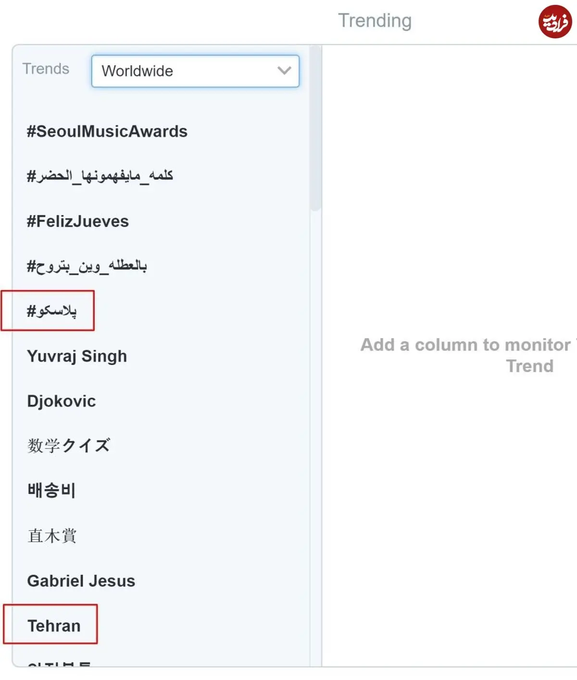Open the partially visible trend below Tehran
The width and height of the screenshot is (577, 680).
(59, 665)
